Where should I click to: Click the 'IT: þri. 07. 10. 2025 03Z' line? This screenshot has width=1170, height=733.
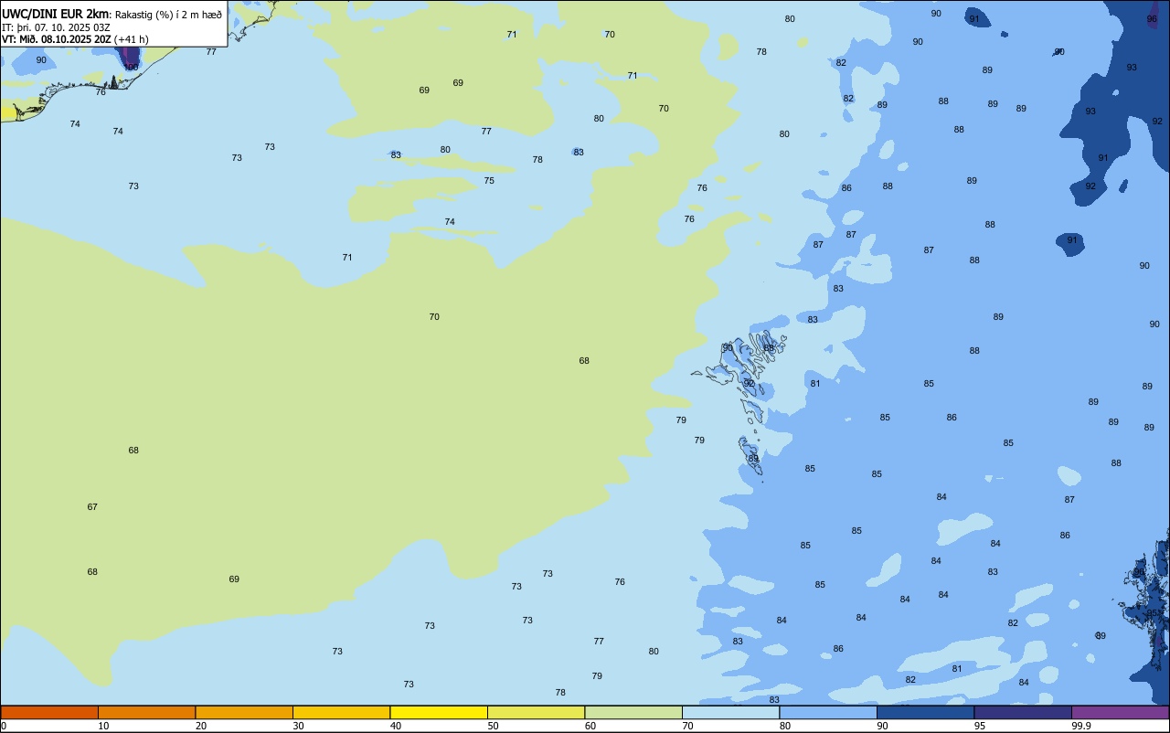click(x=57, y=27)
